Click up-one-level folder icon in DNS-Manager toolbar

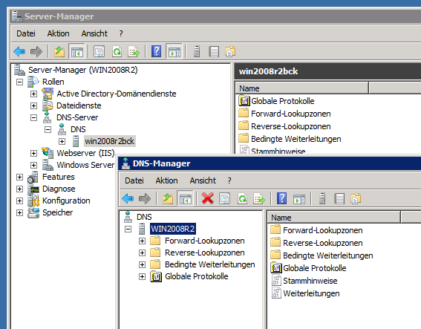[x=168, y=199]
